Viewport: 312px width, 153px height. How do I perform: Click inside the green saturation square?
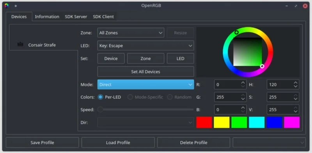click(x=248, y=52)
